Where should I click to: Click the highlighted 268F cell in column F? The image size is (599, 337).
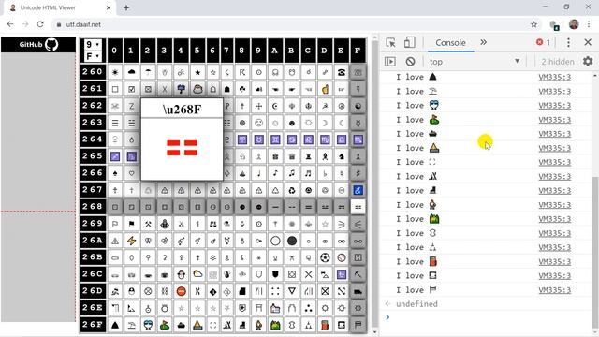[358, 207]
